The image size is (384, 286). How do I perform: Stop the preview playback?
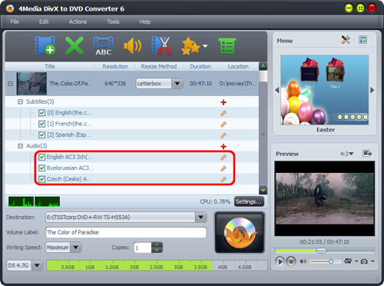coord(291,261)
